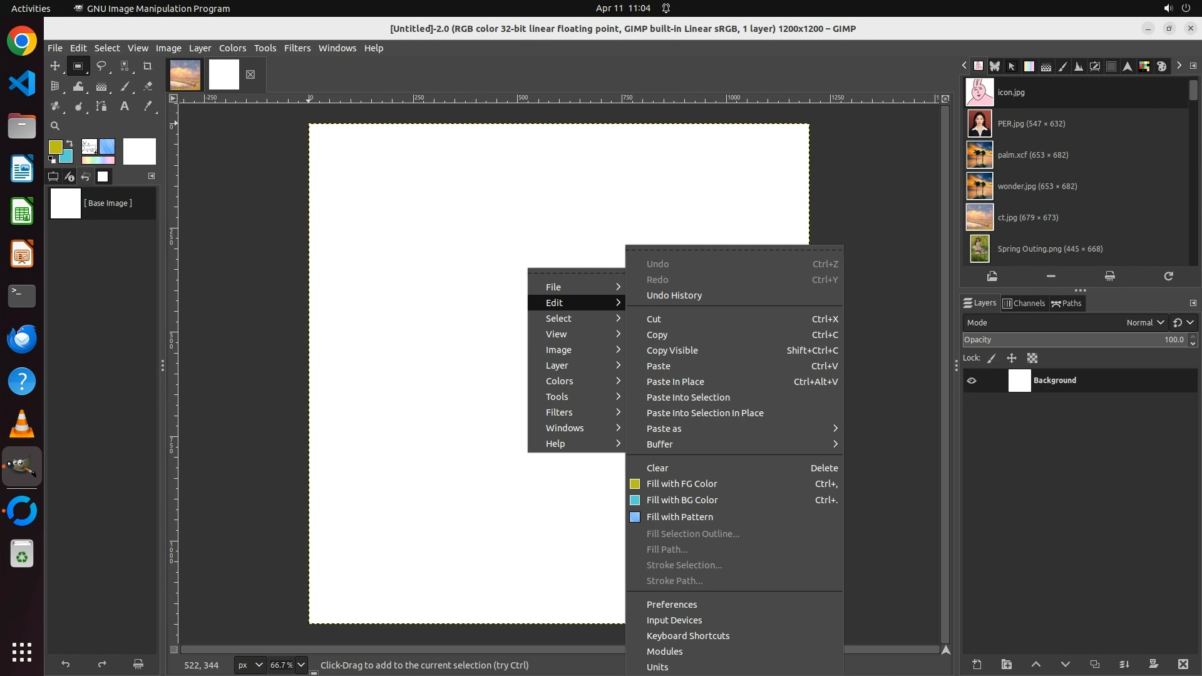Select the Eraser tool
The height and width of the screenshot is (676, 1202).
coord(148,86)
